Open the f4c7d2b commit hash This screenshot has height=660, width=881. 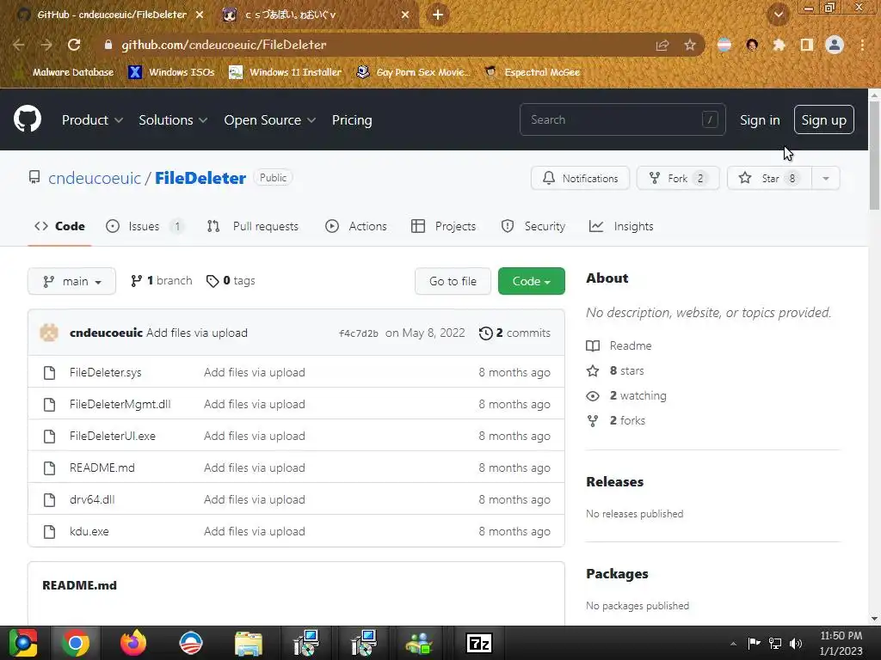click(359, 333)
